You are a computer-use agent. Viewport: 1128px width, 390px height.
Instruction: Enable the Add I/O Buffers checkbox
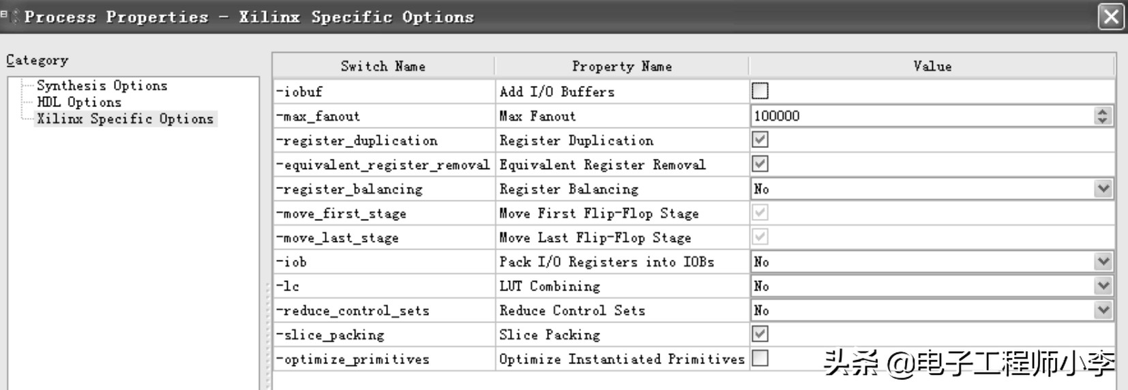[760, 91]
